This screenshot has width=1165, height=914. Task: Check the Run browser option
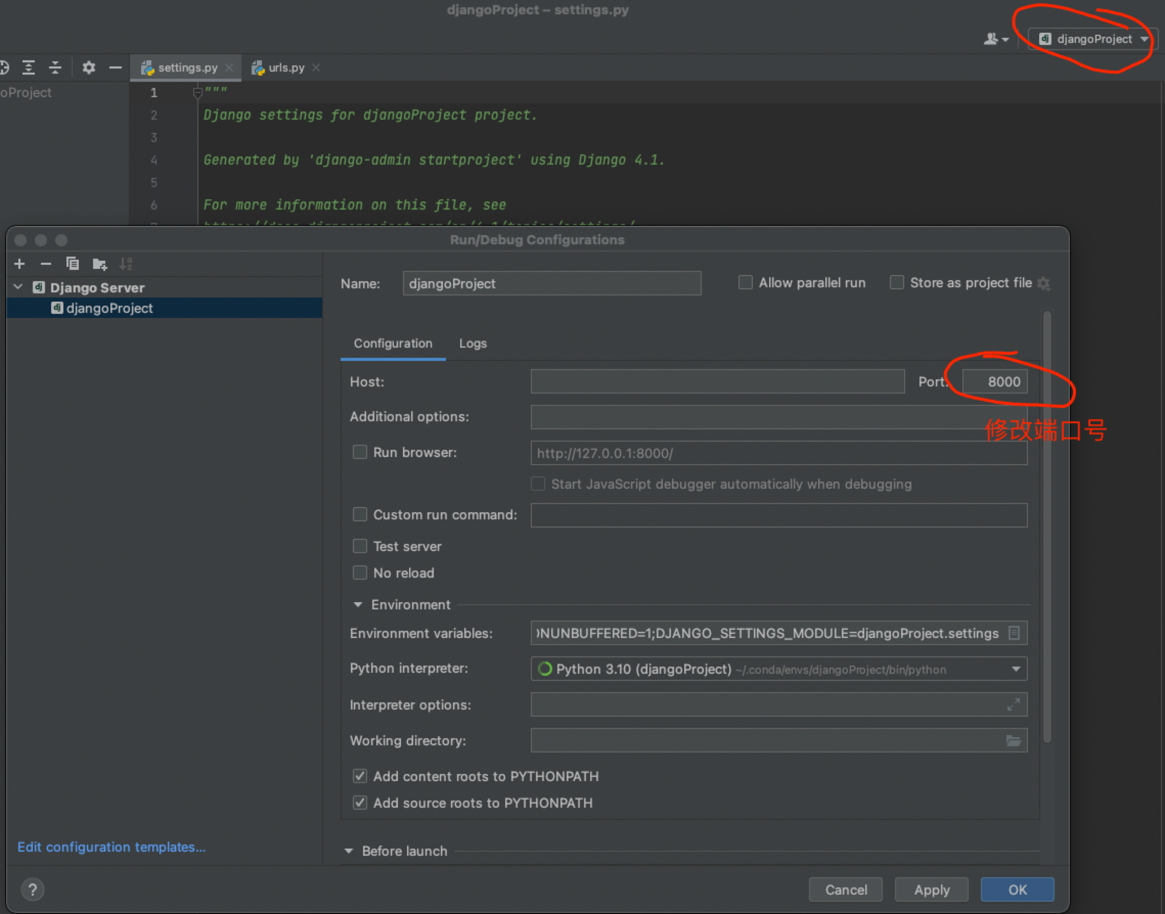coord(360,453)
